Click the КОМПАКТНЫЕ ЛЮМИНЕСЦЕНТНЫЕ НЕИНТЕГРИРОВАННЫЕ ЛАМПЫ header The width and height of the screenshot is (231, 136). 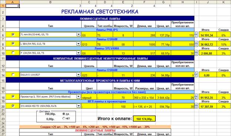pyautogui.click(x=100, y=58)
